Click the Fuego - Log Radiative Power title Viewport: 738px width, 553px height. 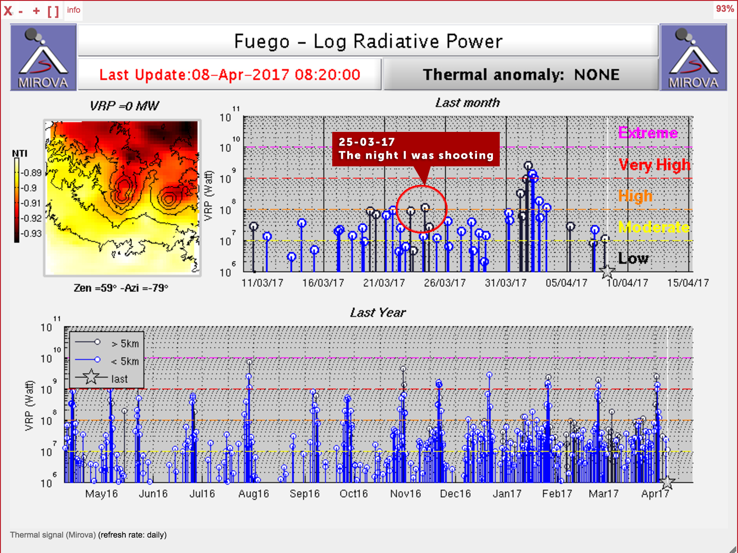click(x=368, y=41)
